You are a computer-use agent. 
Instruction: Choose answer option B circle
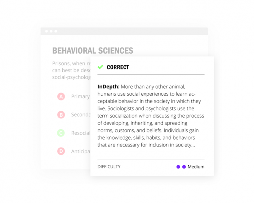pos(61,115)
